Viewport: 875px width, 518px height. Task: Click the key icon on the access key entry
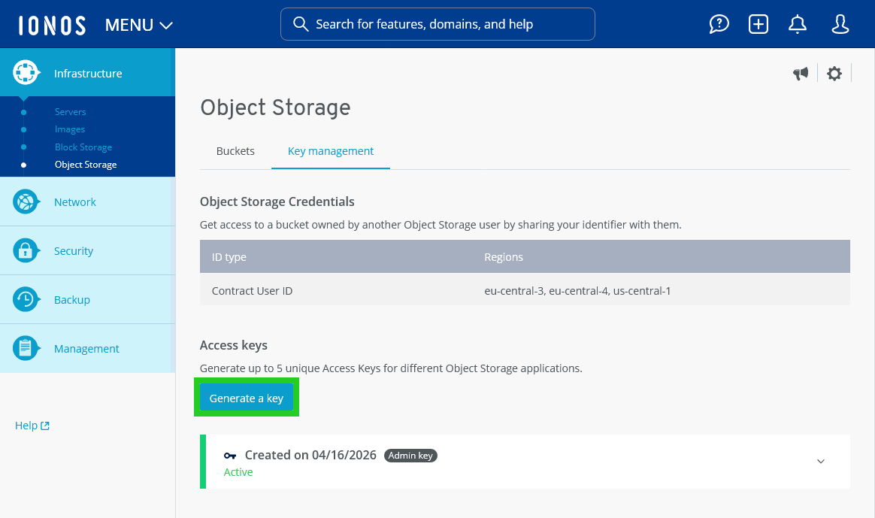coord(230,455)
